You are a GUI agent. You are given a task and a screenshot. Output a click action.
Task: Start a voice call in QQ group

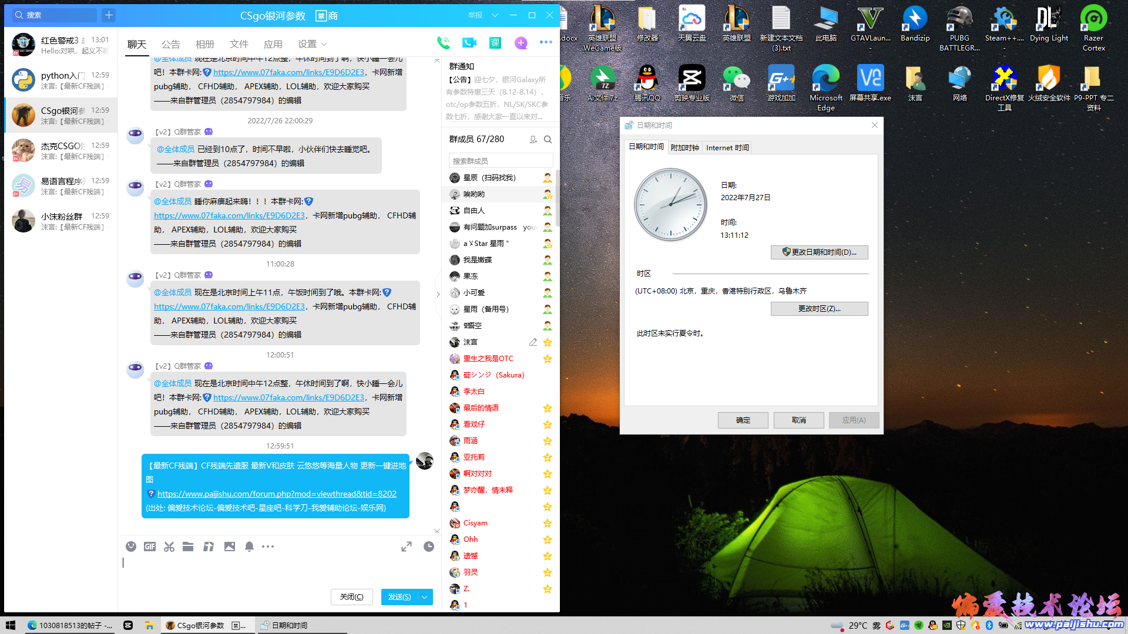pos(443,43)
